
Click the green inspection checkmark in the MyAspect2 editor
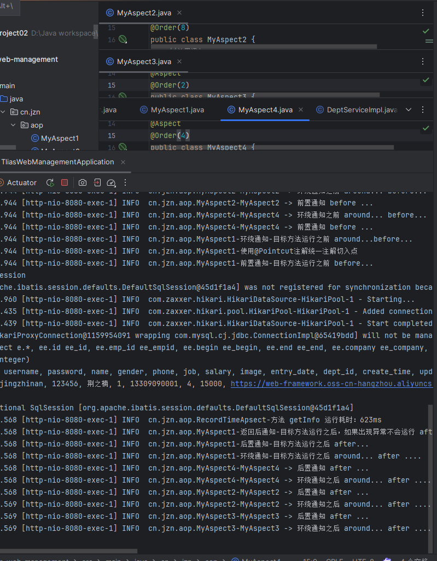(x=426, y=31)
